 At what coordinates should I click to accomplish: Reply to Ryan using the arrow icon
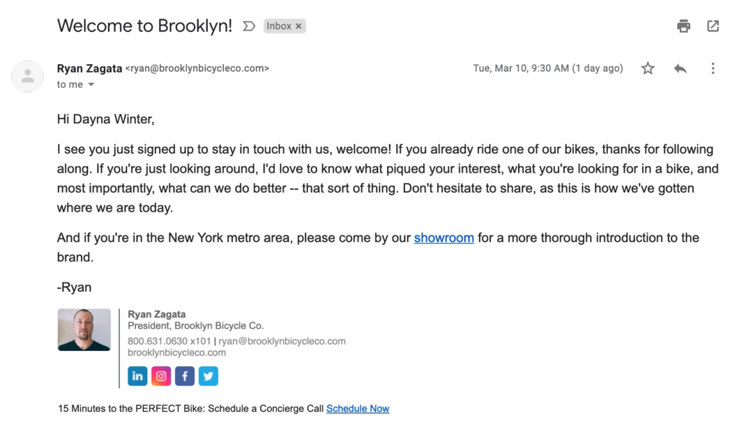coord(680,68)
